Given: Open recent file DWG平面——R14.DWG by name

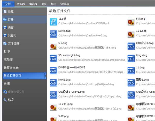Looking at the screenshot, I should [x=72, y=67].
